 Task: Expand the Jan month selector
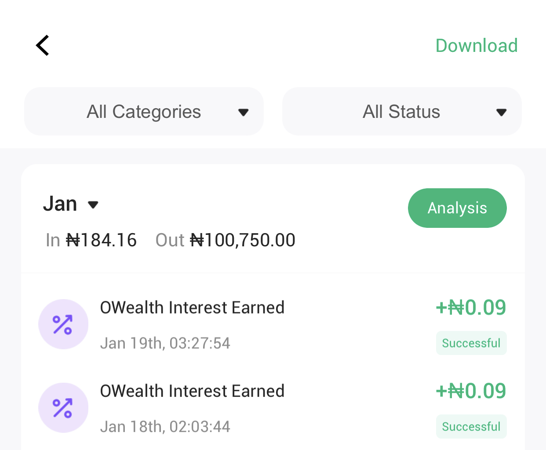point(70,204)
